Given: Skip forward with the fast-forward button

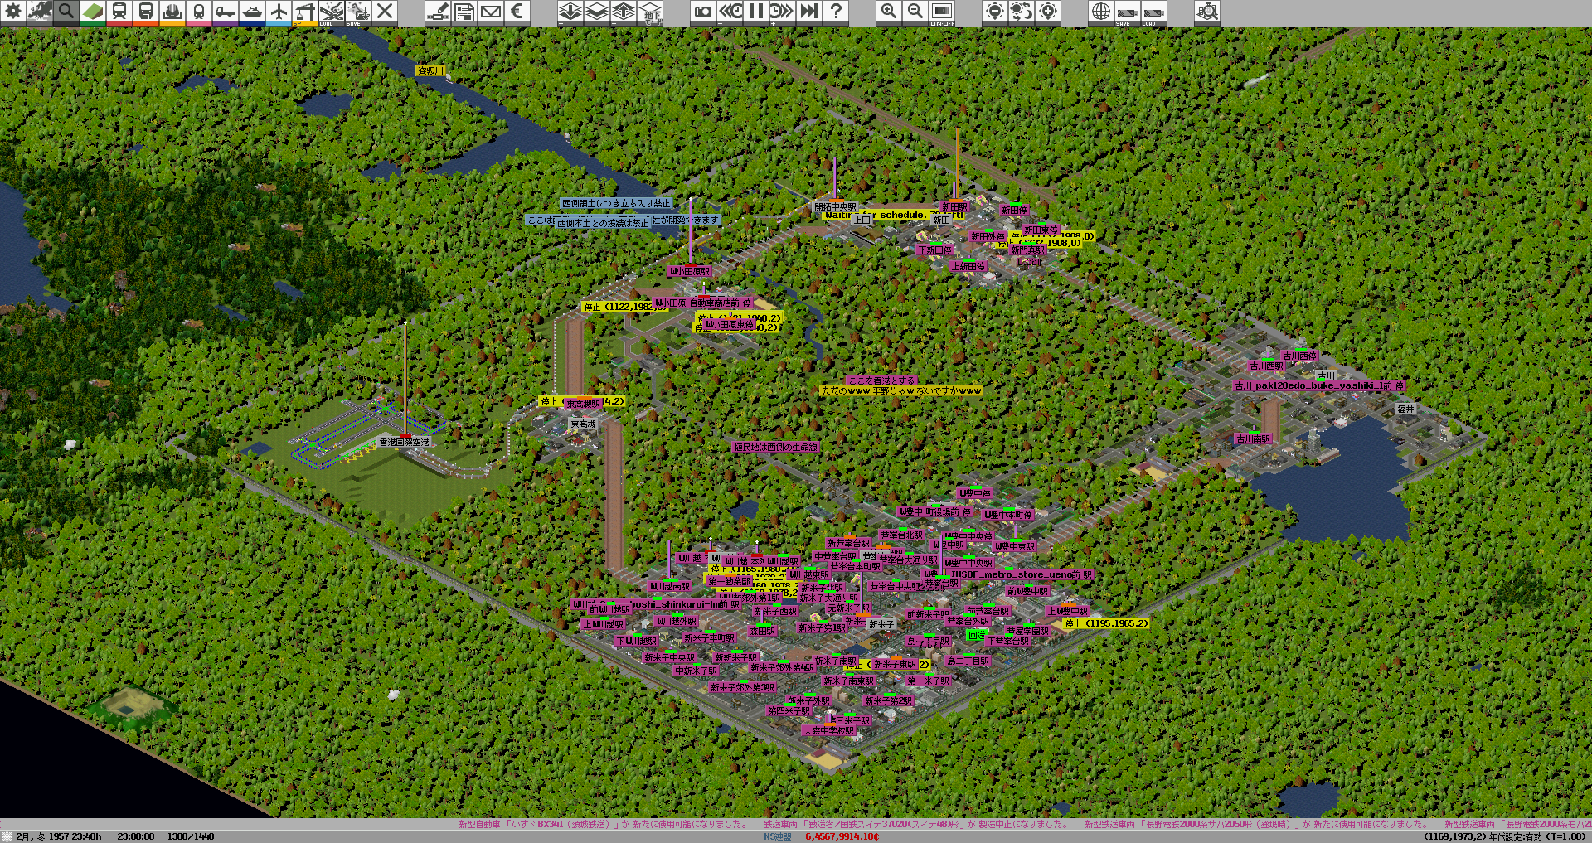Looking at the screenshot, I should [809, 12].
